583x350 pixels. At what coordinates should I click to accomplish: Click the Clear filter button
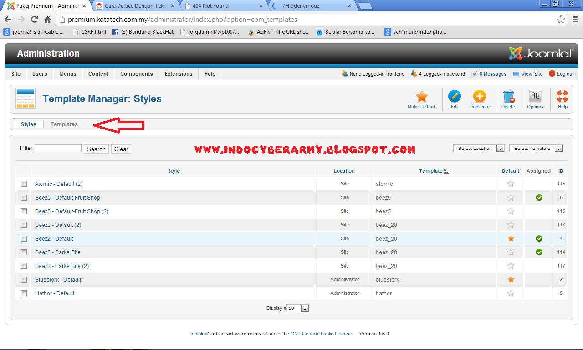pos(121,149)
